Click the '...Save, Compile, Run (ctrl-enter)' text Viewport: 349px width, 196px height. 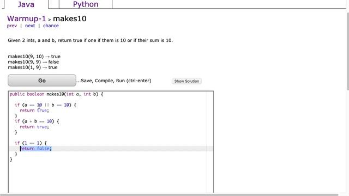[x=114, y=81]
